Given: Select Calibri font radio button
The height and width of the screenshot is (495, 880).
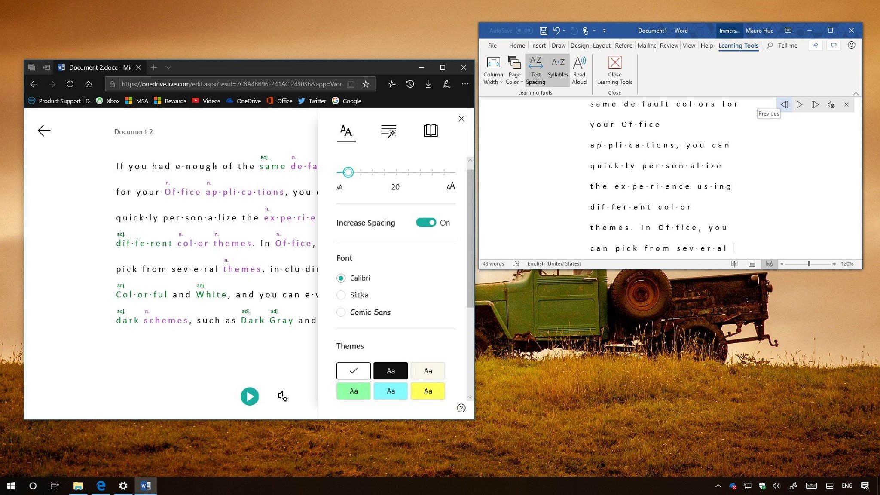Looking at the screenshot, I should [x=341, y=278].
